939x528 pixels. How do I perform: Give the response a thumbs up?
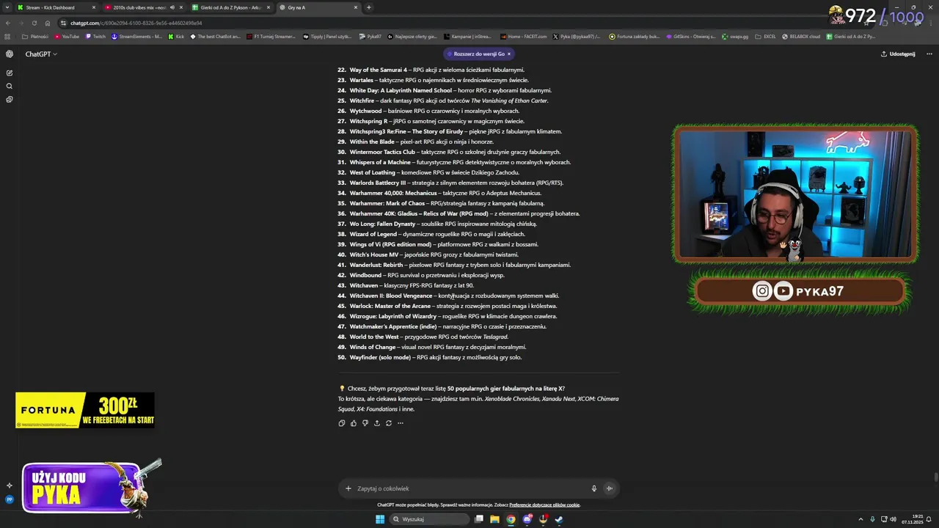click(x=354, y=423)
